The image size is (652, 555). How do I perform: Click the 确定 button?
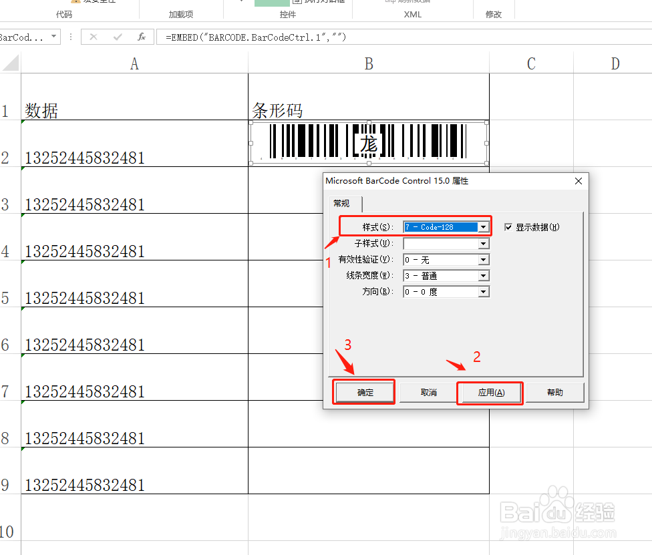[x=365, y=393]
